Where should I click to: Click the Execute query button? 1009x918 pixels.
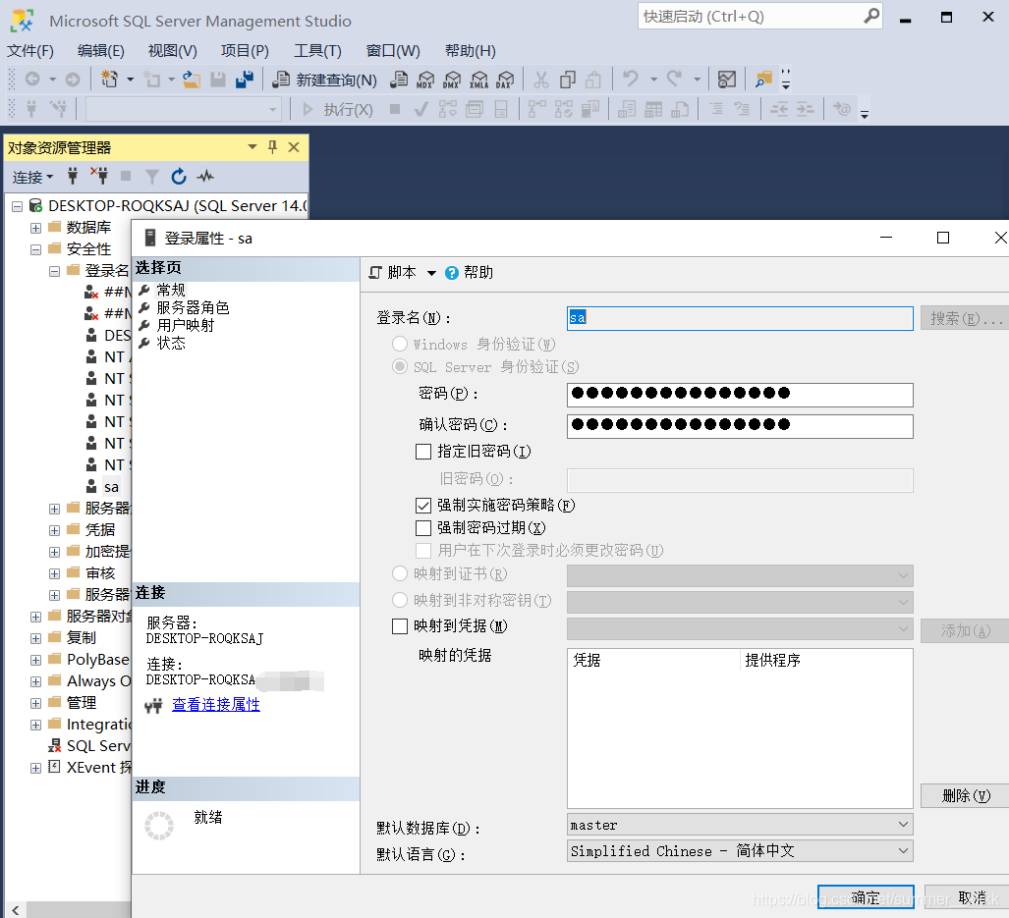point(338,109)
